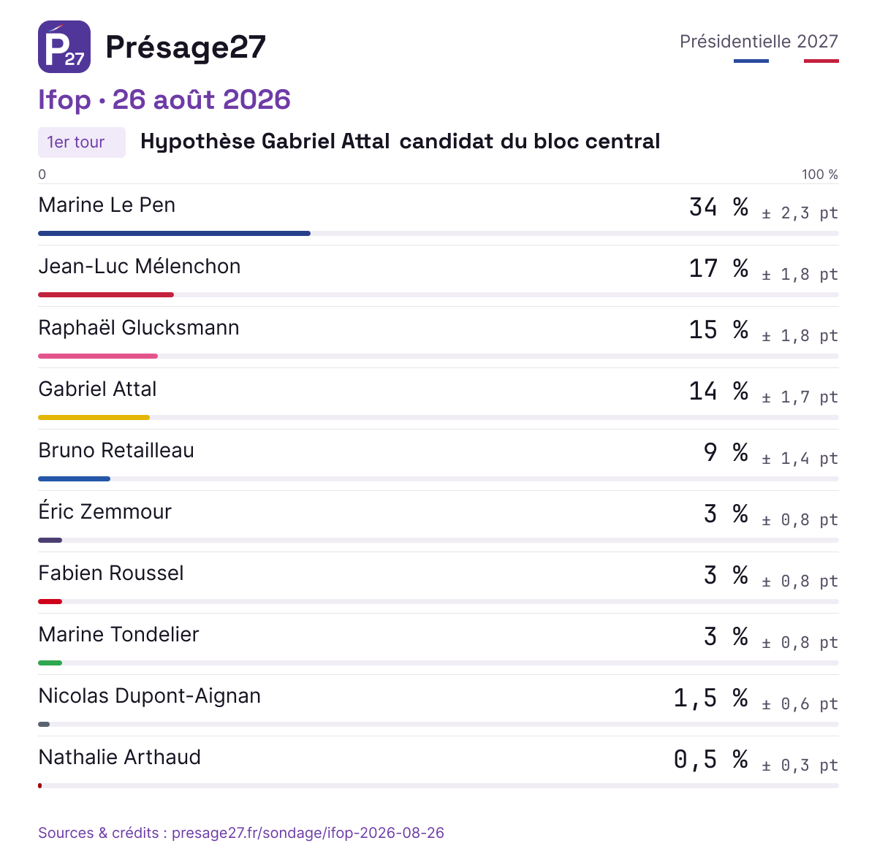Click Marine Tondelier's green bar

pyautogui.click(x=50, y=663)
